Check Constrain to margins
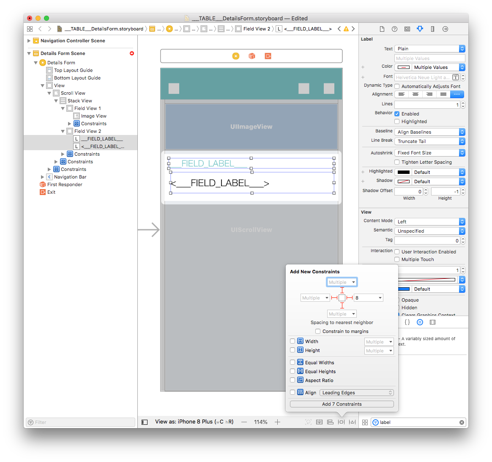Image resolution: width=492 pixels, height=462 pixels. [x=318, y=331]
